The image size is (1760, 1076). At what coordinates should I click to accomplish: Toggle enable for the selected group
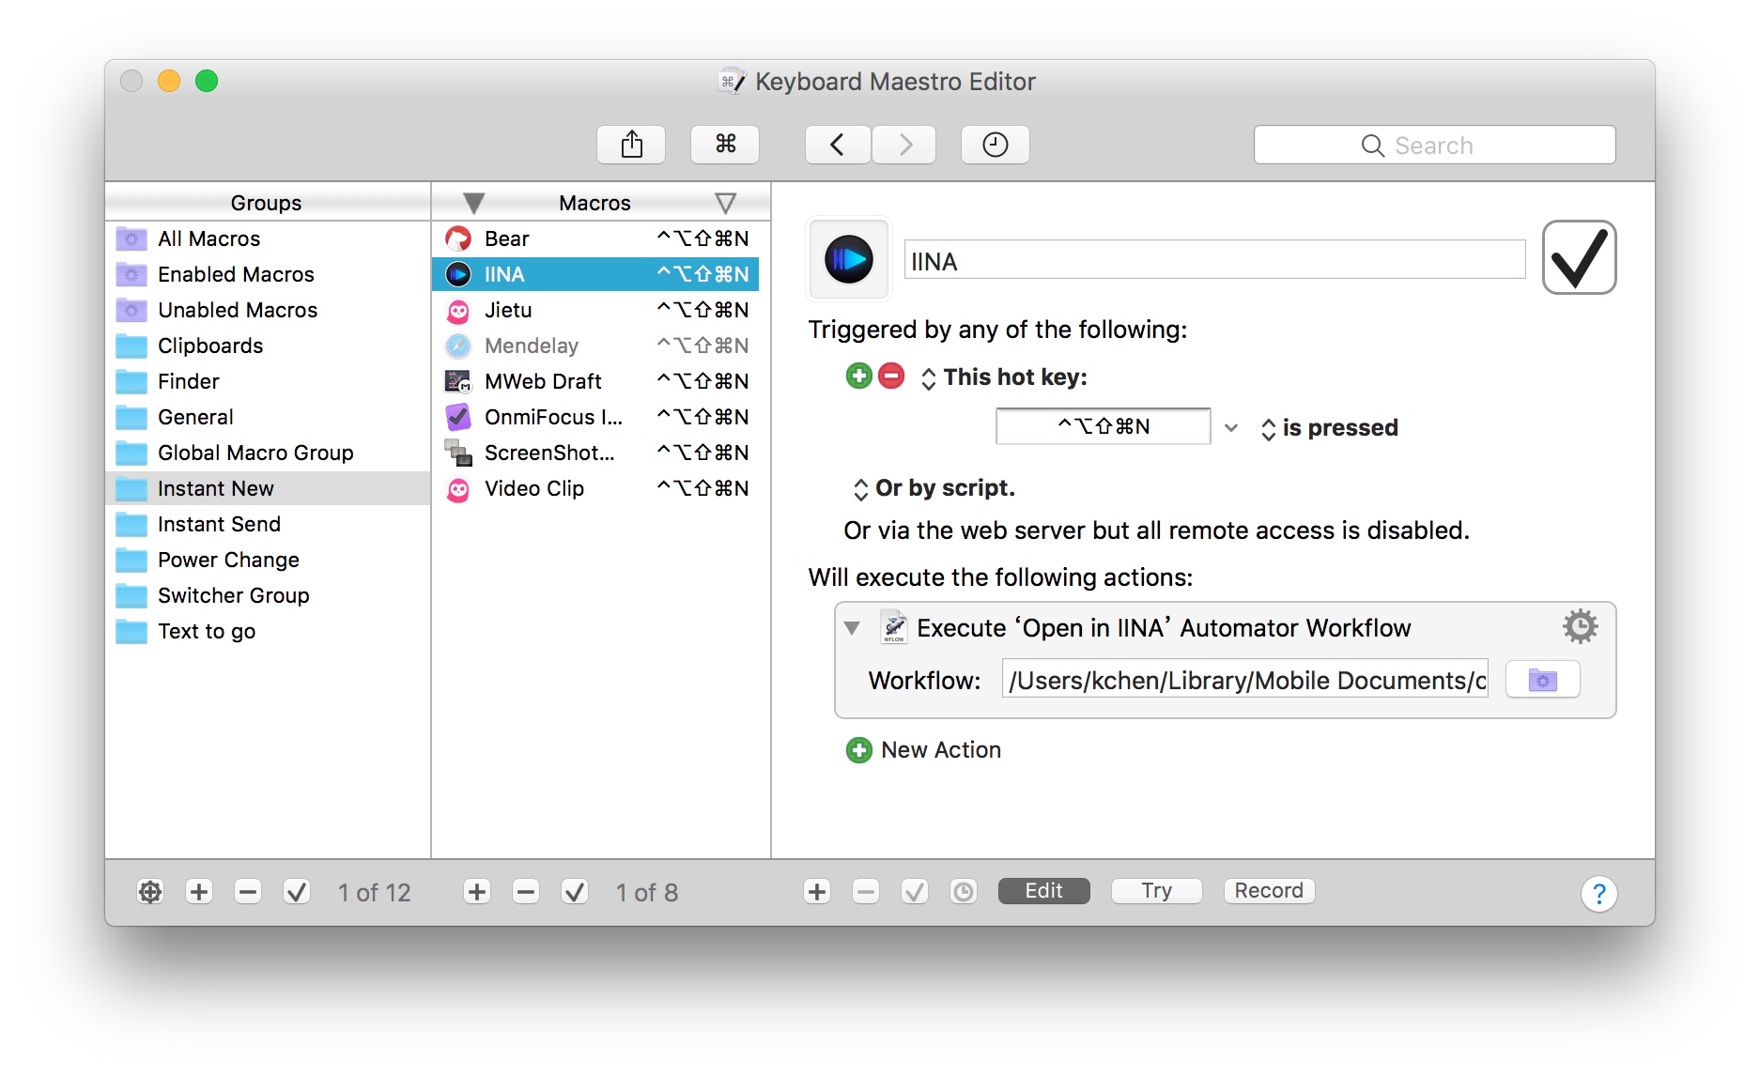[297, 892]
